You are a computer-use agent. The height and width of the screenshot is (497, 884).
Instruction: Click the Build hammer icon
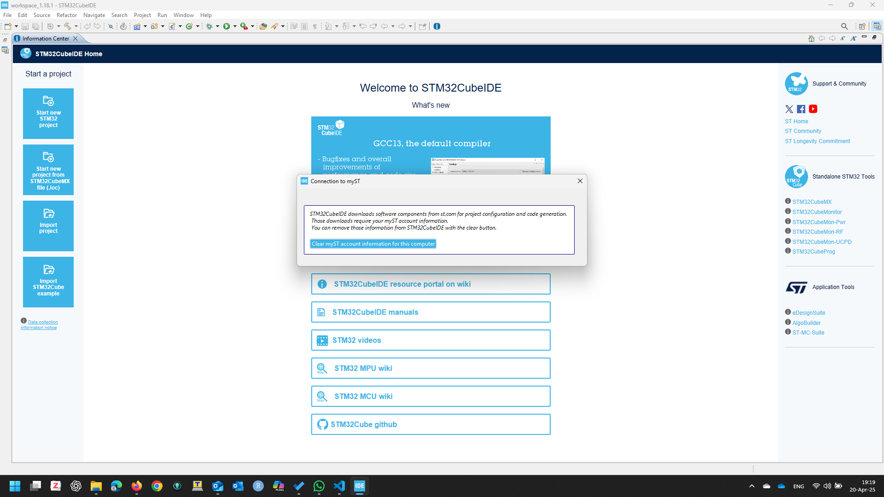tap(68, 26)
